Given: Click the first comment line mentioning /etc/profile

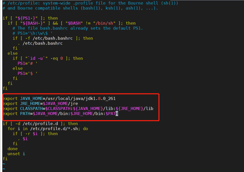Looking at the screenshot, I should coord(90,3).
